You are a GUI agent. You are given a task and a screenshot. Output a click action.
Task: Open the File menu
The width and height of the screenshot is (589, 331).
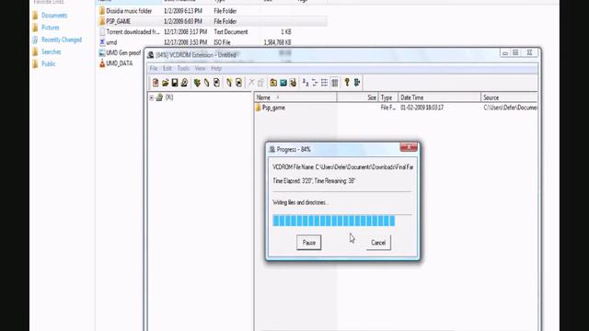(x=154, y=68)
